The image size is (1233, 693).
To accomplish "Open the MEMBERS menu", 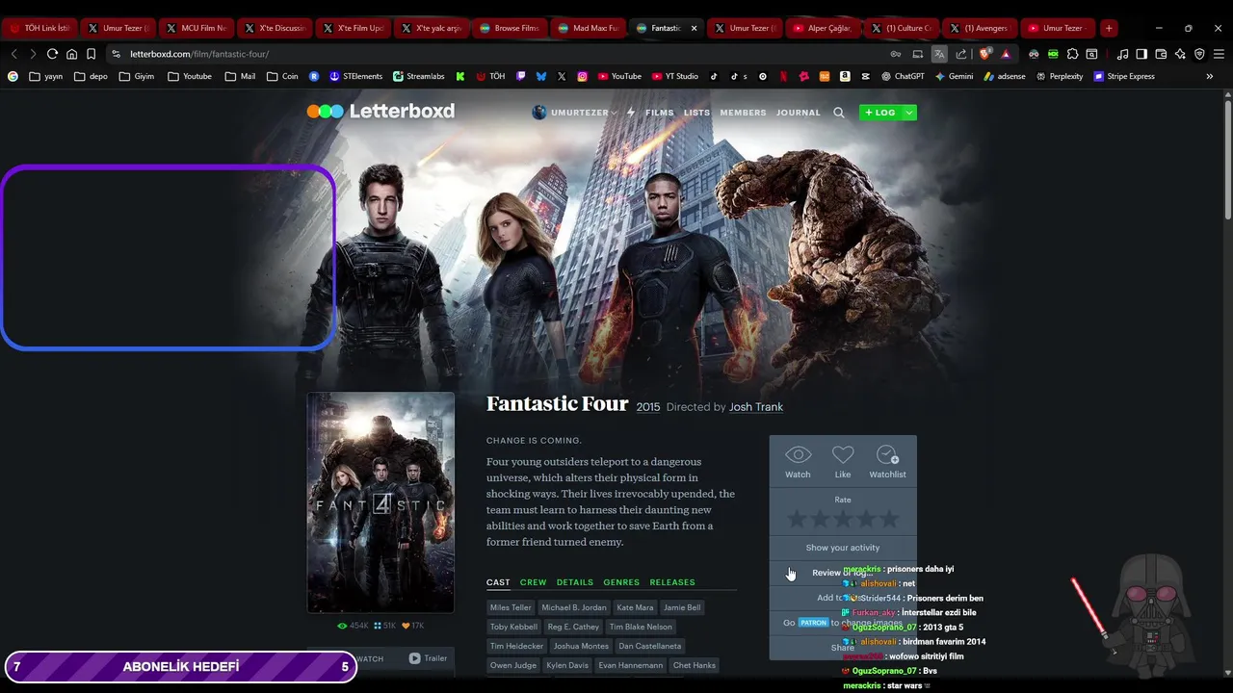I will click(744, 113).
